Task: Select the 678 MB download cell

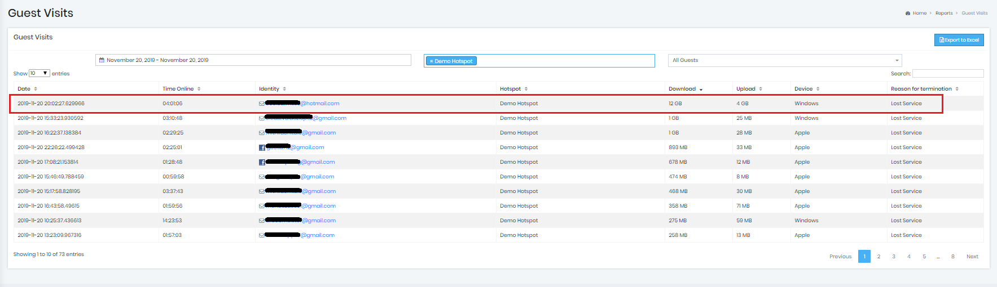Action: click(678, 162)
